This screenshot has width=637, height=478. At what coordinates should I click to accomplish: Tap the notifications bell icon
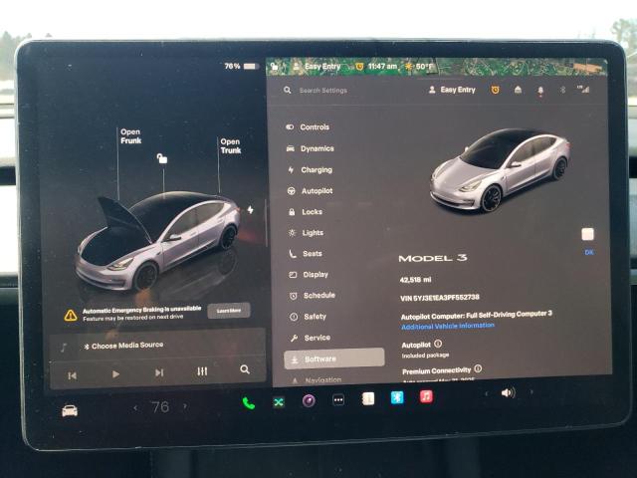(x=540, y=91)
